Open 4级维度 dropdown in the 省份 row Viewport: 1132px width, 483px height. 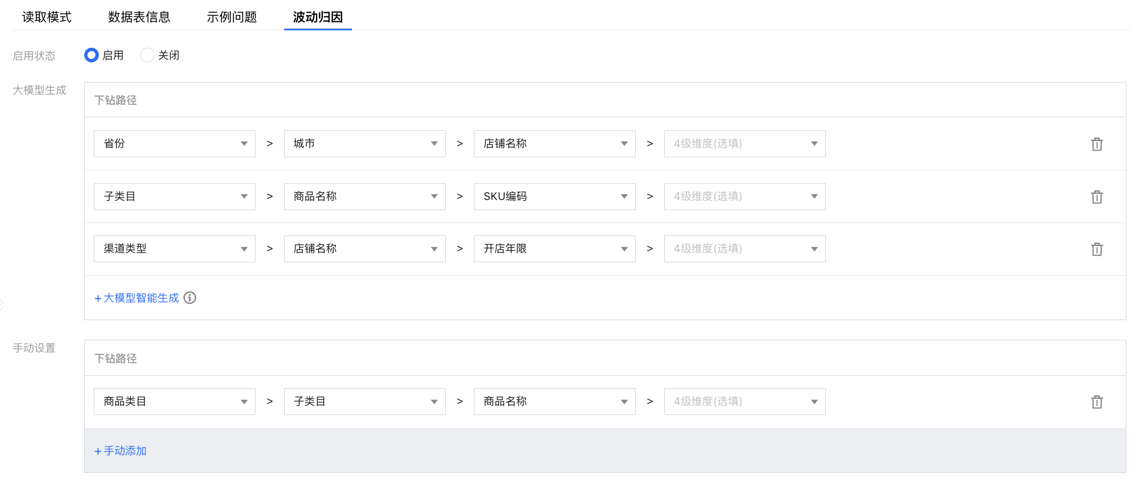point(745,144)
